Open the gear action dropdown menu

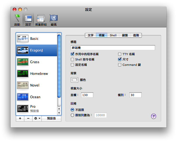[x=37, y=118]
